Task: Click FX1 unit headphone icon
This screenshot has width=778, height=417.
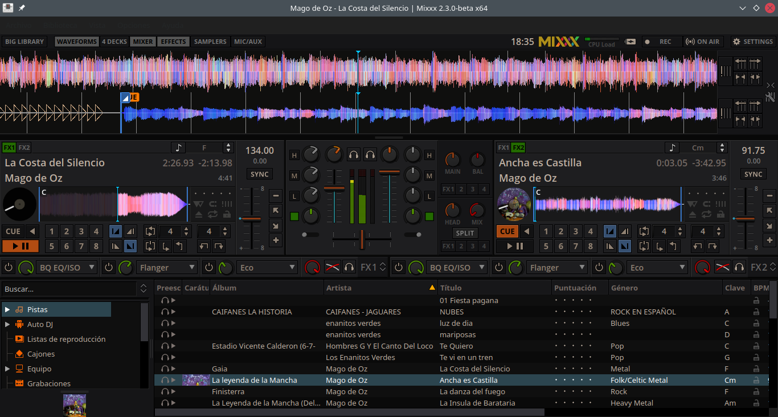Action: pyautogui.click(x=349, y=267)
